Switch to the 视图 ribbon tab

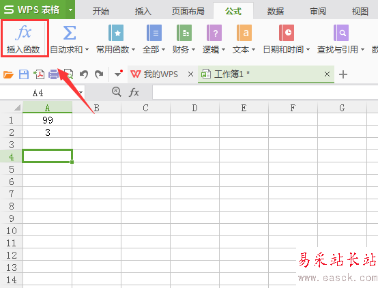[x=360, y=11]
